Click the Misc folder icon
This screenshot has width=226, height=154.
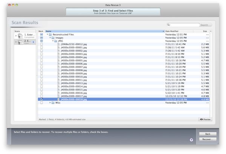(x=53, y=103)
